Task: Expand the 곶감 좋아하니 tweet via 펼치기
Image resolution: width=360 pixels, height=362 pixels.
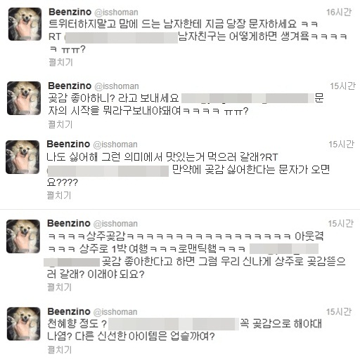Action: 60,124
